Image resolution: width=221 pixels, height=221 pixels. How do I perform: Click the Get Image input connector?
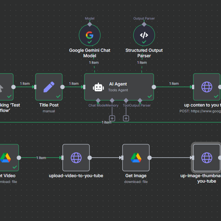122,158
